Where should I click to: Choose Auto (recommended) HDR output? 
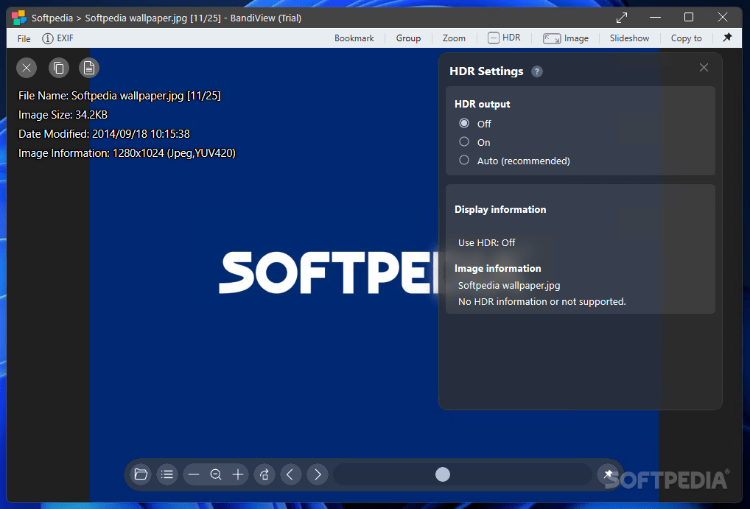pos(464,161)
